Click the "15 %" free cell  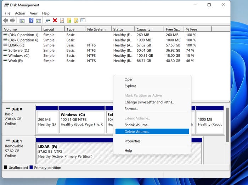click(190, 56)
